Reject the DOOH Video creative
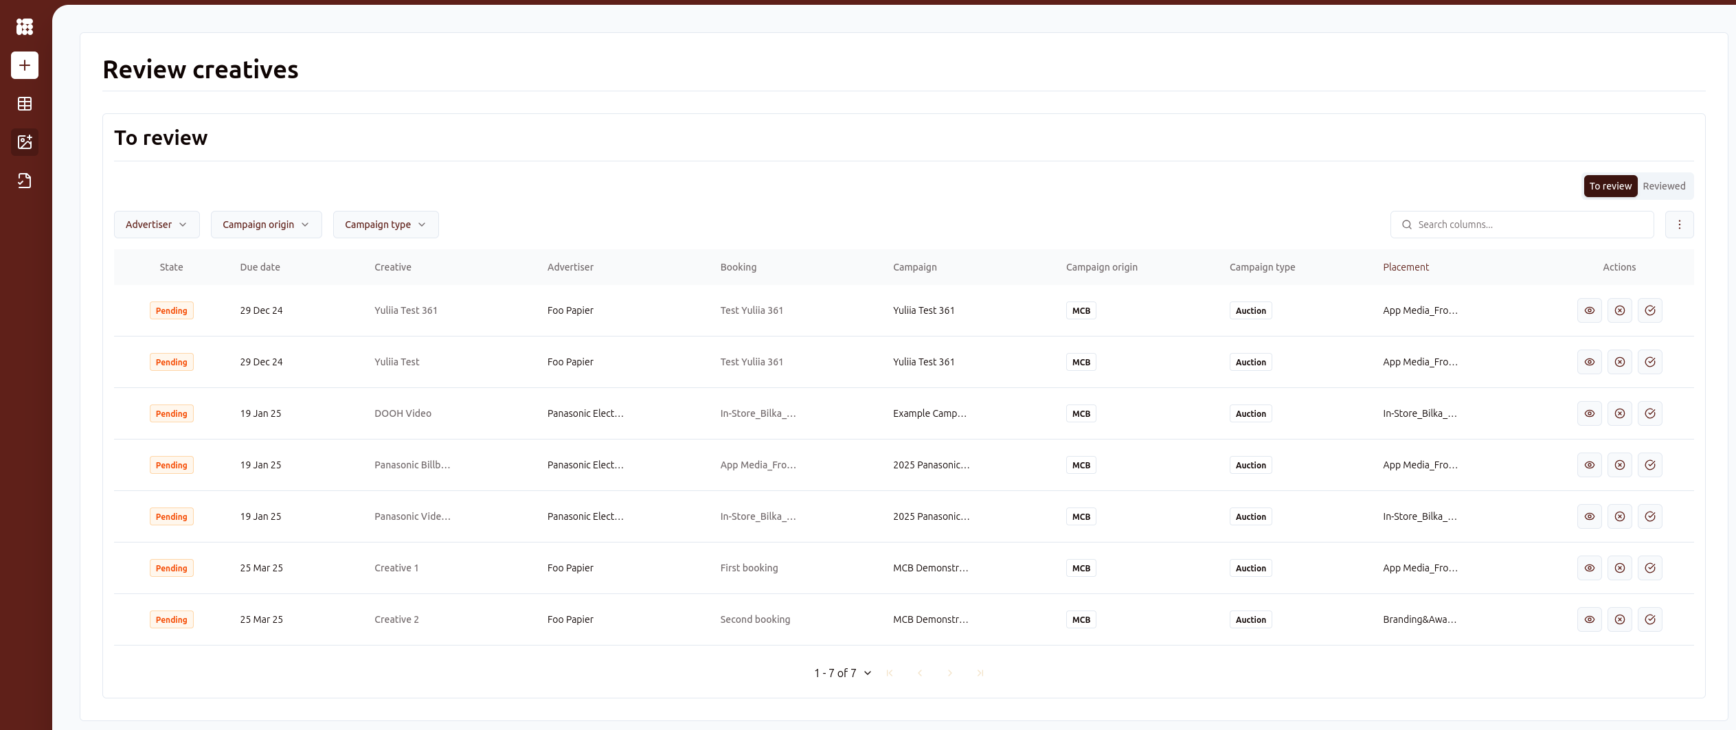 coord(1619,413)
